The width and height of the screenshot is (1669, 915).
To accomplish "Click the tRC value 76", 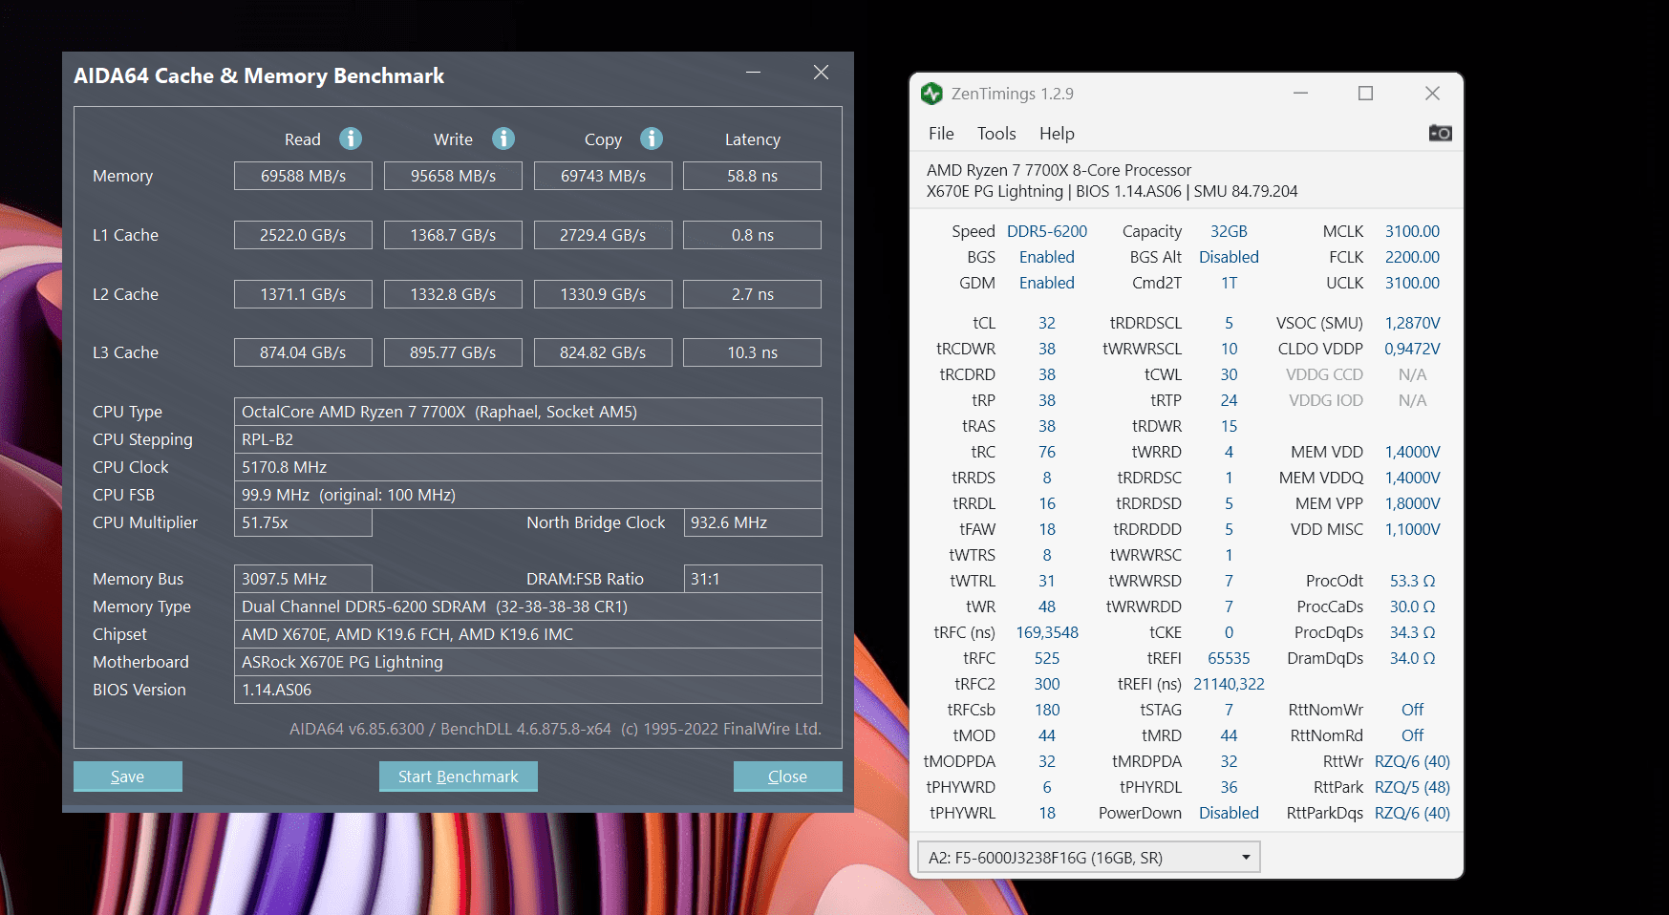I will tap(1047, 452).
